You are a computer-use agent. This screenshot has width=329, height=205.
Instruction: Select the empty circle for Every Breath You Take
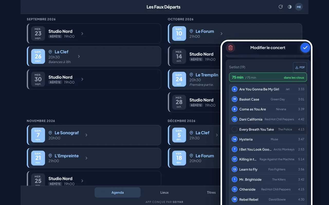pyautogui.click(x=234, y=129)
